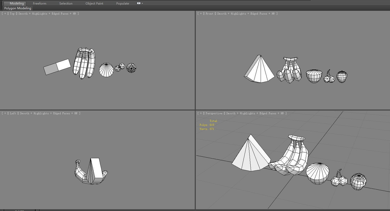Select the strawberry model in Perspective viewport

(358, 182)
